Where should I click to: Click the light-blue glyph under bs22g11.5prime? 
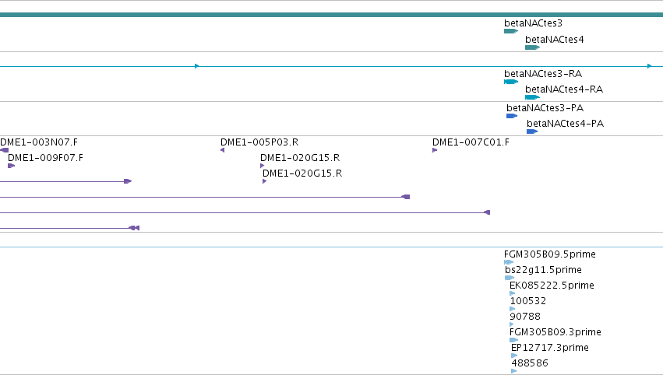[510, 278]
